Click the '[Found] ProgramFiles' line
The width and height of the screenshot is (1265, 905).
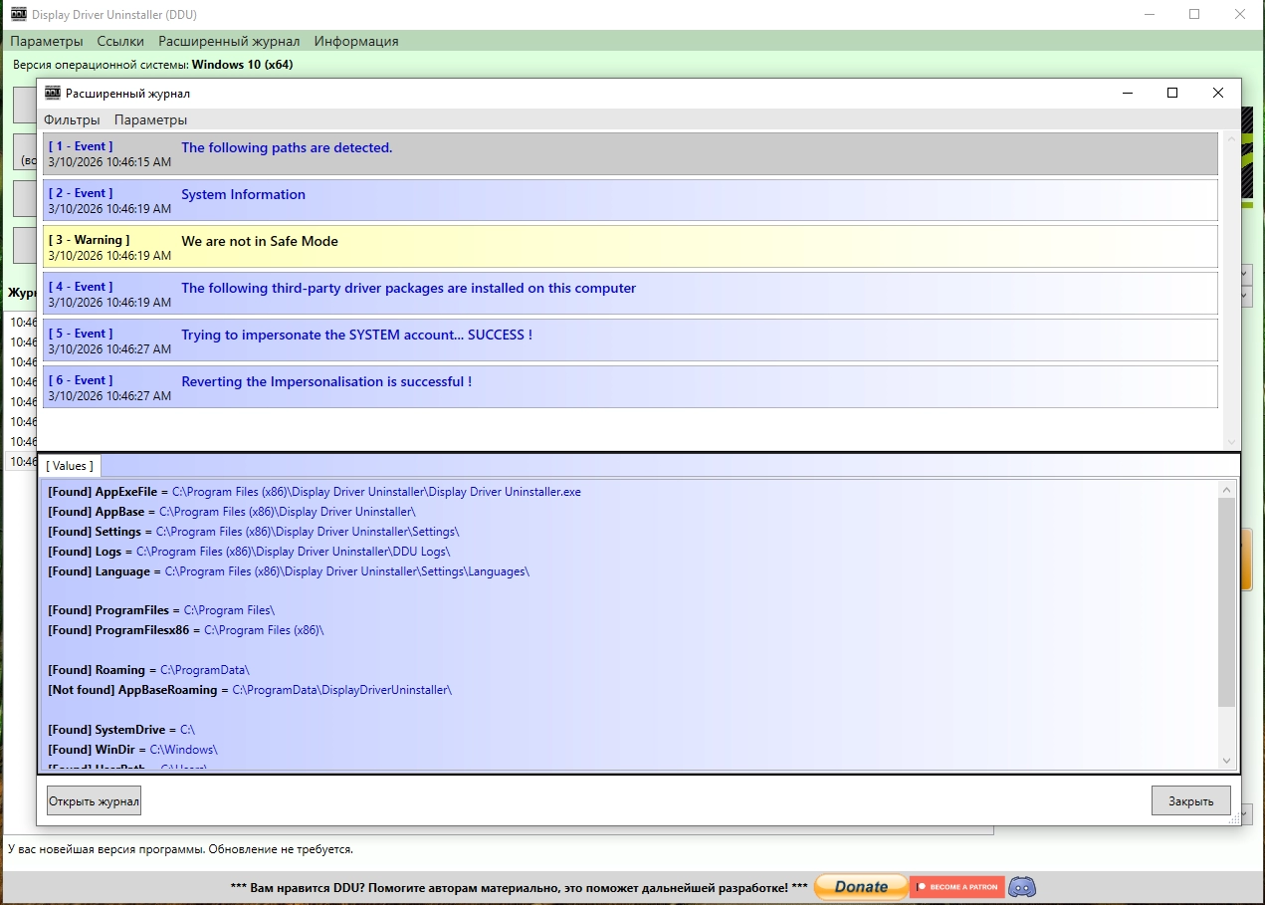(161, 610)
